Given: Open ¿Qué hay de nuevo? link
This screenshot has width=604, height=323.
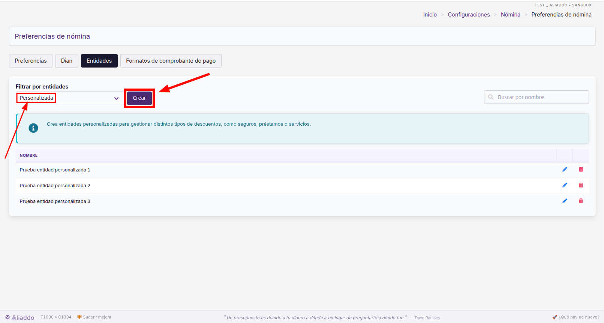Looking at the screenshot, I should tap(576, 317).
